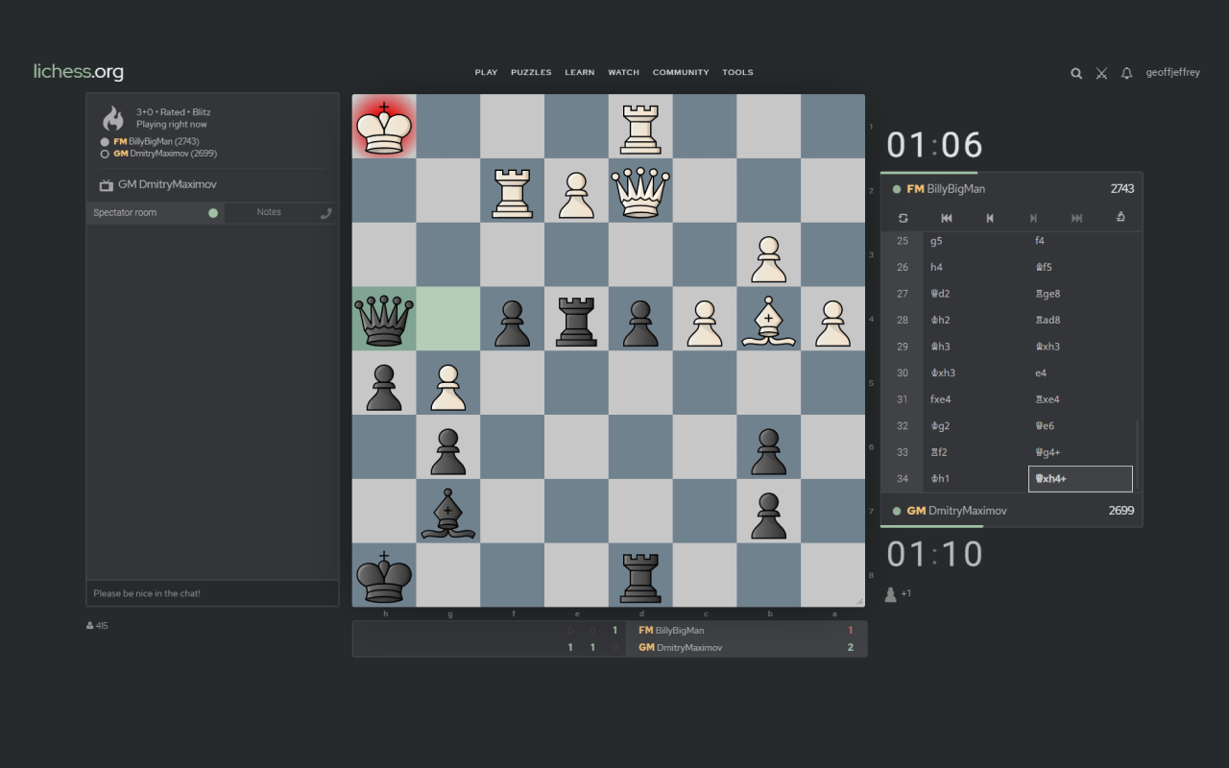Open the analysis board microscope icon
The height and width of the screenshot is (768, 1229).
pyautogui.click(x=1121, y=218)
